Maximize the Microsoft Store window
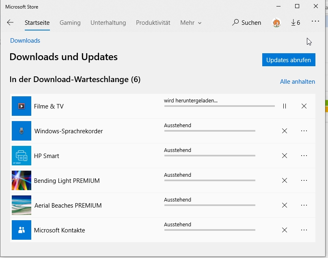Viewport: 328px width, 258px height. coord(297,6)
